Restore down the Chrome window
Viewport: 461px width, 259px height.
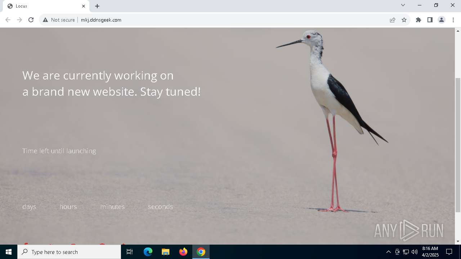point(436,5)
